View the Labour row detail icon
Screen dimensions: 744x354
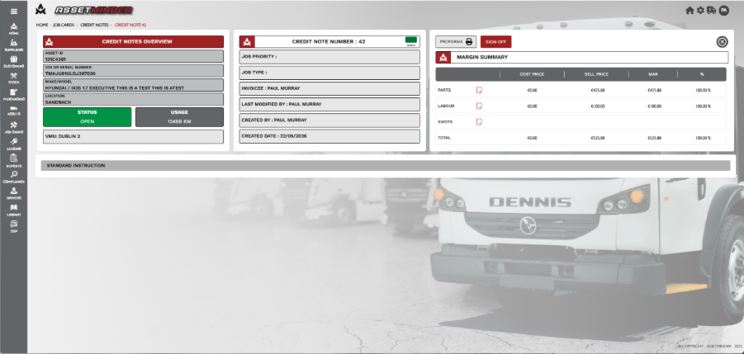pos(479,106)
